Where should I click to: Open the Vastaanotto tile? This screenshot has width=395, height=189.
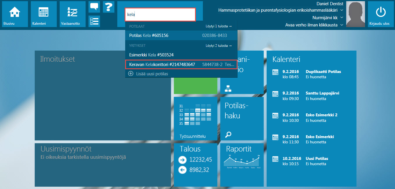pos(72,14)
